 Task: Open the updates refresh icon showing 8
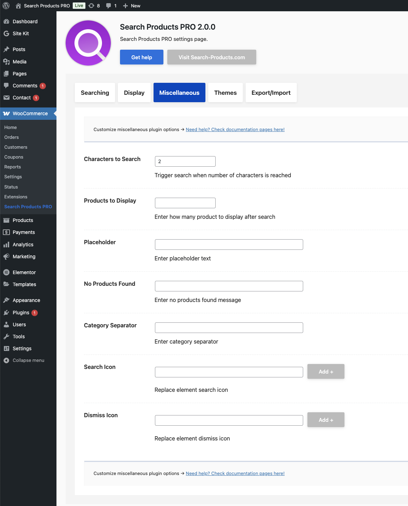pos(91,6)
